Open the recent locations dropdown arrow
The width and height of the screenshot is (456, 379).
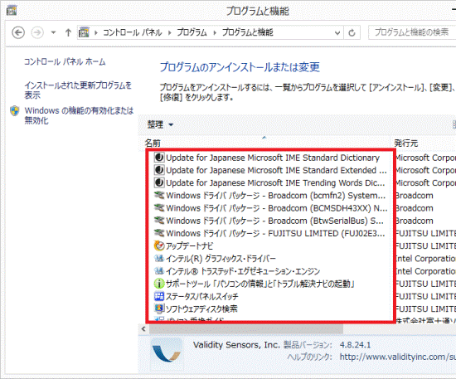click(x=53, y=32)
